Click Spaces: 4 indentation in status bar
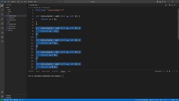This screenshot has height=101, width=179. 152,100
